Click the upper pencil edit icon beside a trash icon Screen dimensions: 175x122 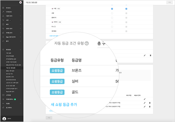coord(145,55)
